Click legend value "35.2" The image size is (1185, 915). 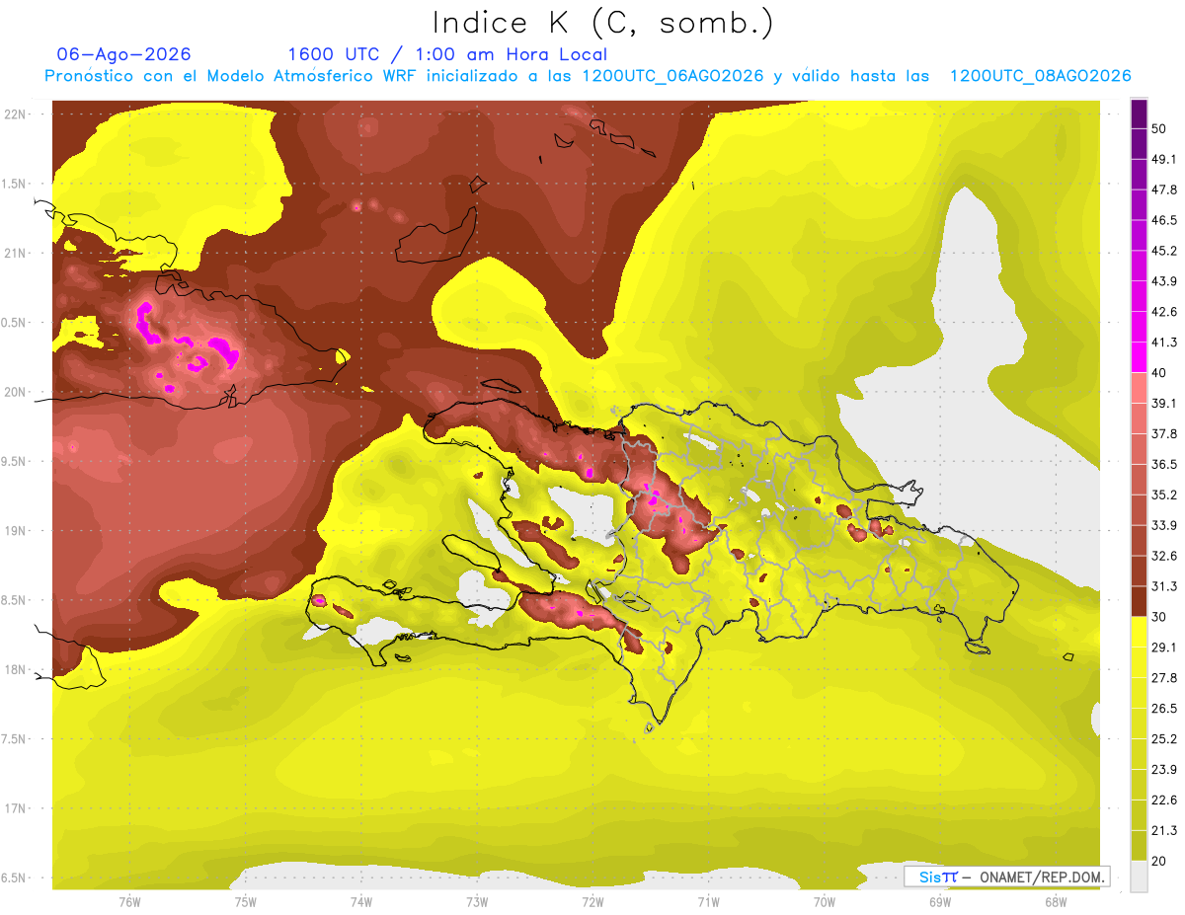coord(1164,495)
